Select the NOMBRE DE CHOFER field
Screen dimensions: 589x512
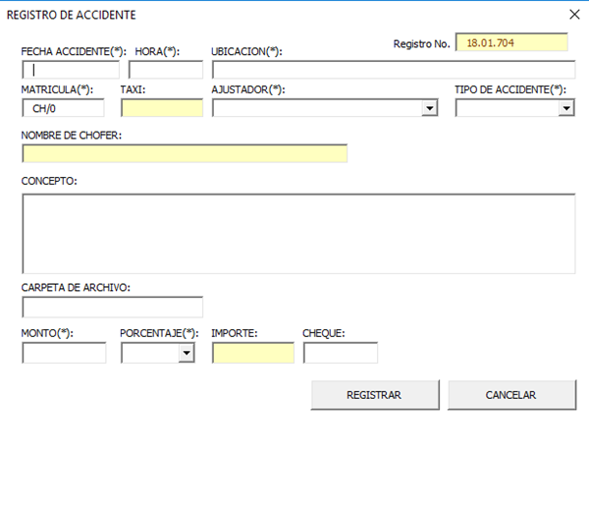click(x=185, y=153)
